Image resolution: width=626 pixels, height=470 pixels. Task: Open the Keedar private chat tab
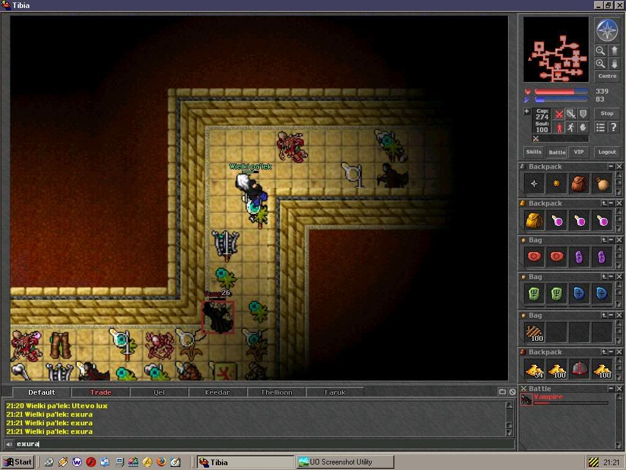coord(217,392)
